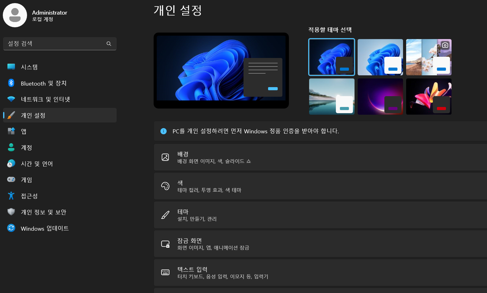The image size is (487, 293).
Task: Click the 개인 설정 page title
Action: coord(178,10)
